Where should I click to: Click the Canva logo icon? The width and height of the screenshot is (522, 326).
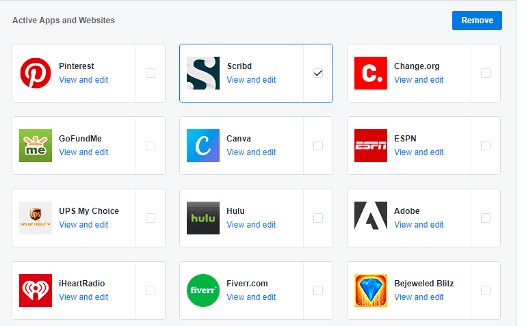click(x=203, y=146)
